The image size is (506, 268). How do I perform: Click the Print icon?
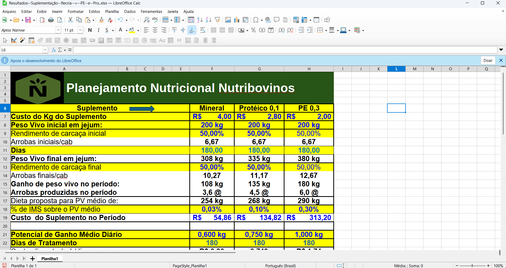(51, 20)
